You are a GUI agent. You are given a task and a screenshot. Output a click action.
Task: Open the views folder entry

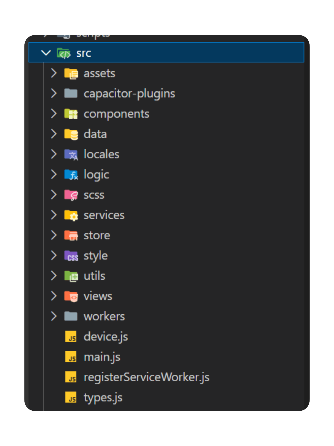(x=98, y=296)
